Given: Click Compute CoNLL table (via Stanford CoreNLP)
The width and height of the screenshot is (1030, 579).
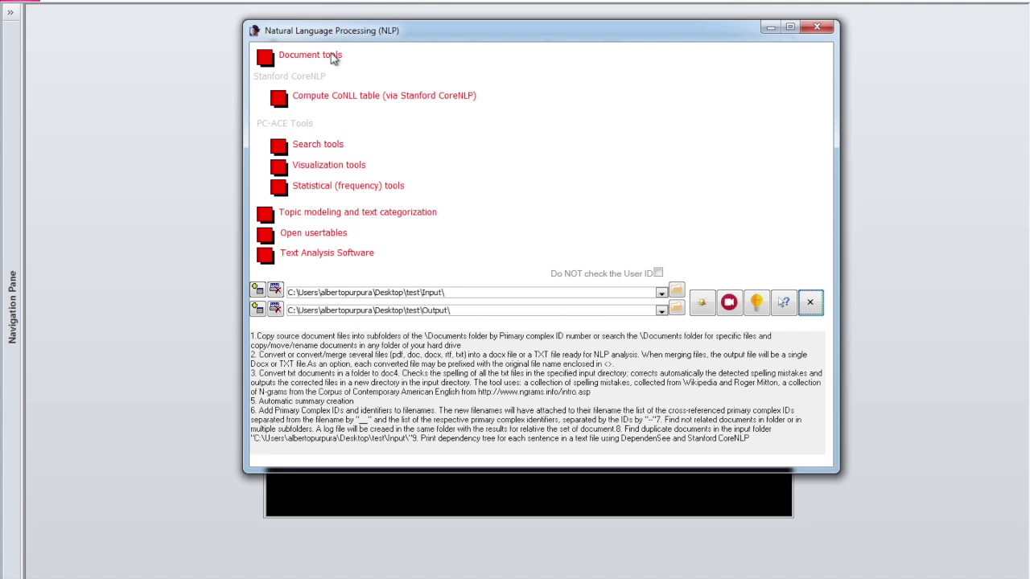Looking at the screenshot, I should [384, 96].
